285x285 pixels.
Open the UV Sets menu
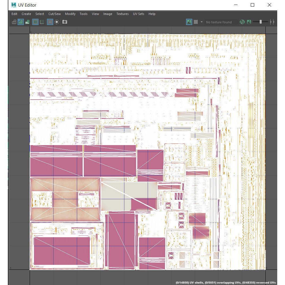coord(138,14)
